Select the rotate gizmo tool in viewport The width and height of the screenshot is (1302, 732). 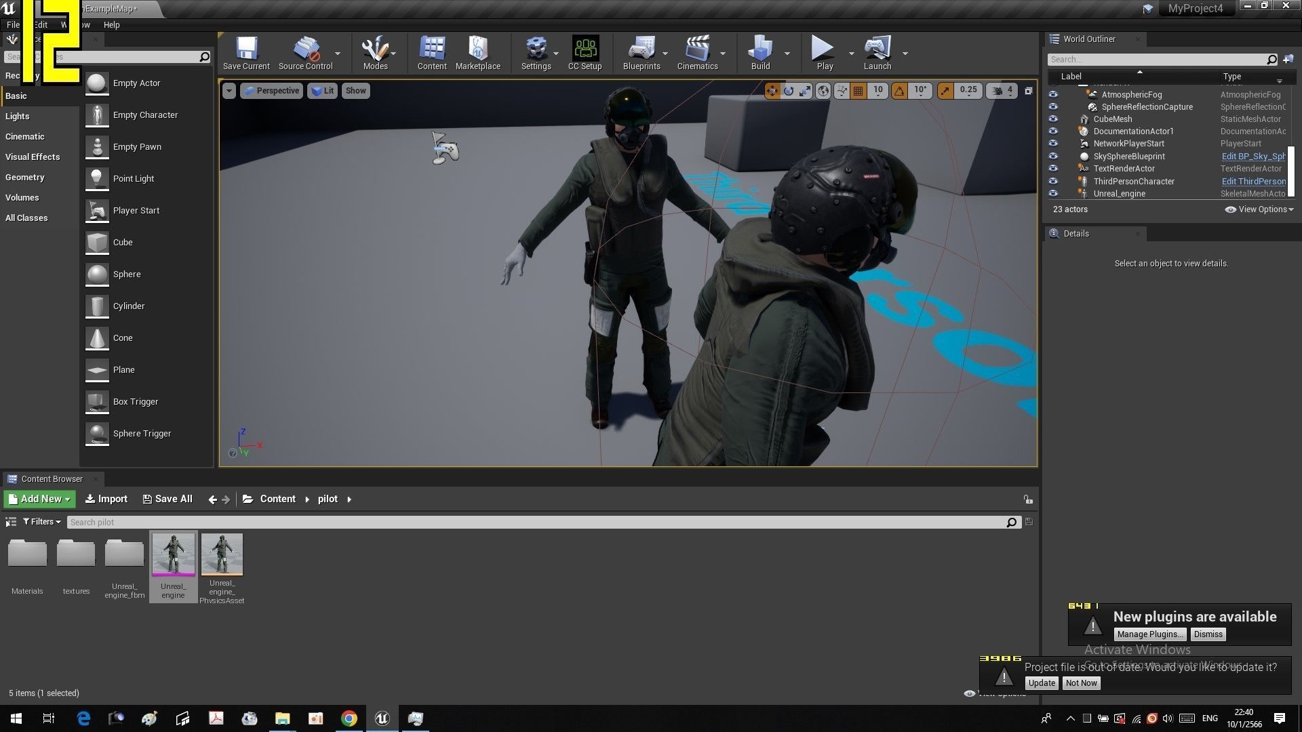(x=789, y=91)
